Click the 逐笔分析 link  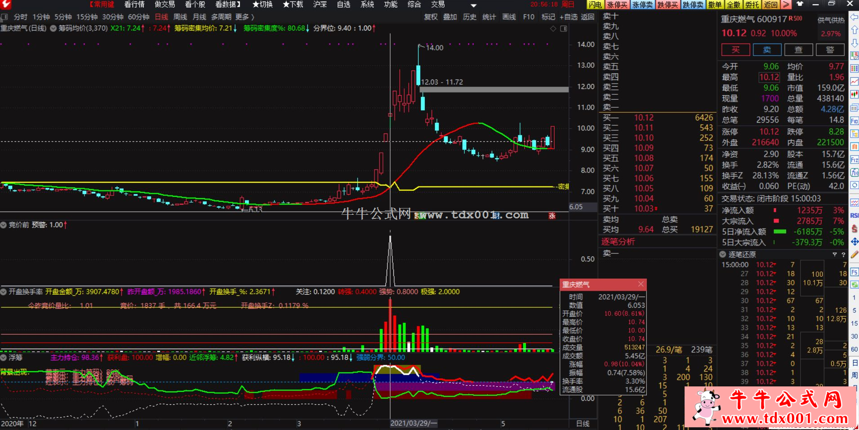click(x=618, y=242)
